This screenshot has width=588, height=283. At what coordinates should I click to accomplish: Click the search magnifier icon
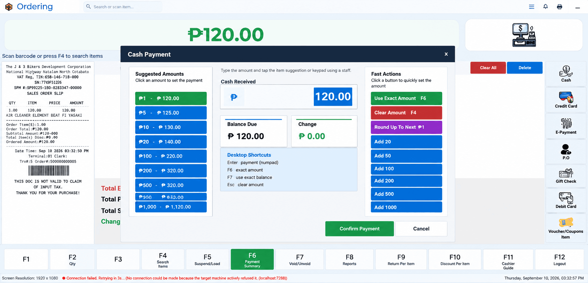coord(88,7)
